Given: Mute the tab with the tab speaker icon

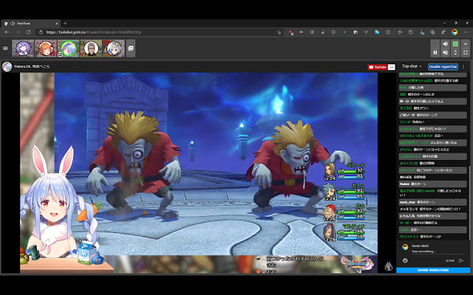Looking at the screenshot, I should (13, 23).
